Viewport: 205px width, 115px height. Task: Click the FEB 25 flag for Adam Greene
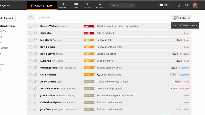coord(89,82)
